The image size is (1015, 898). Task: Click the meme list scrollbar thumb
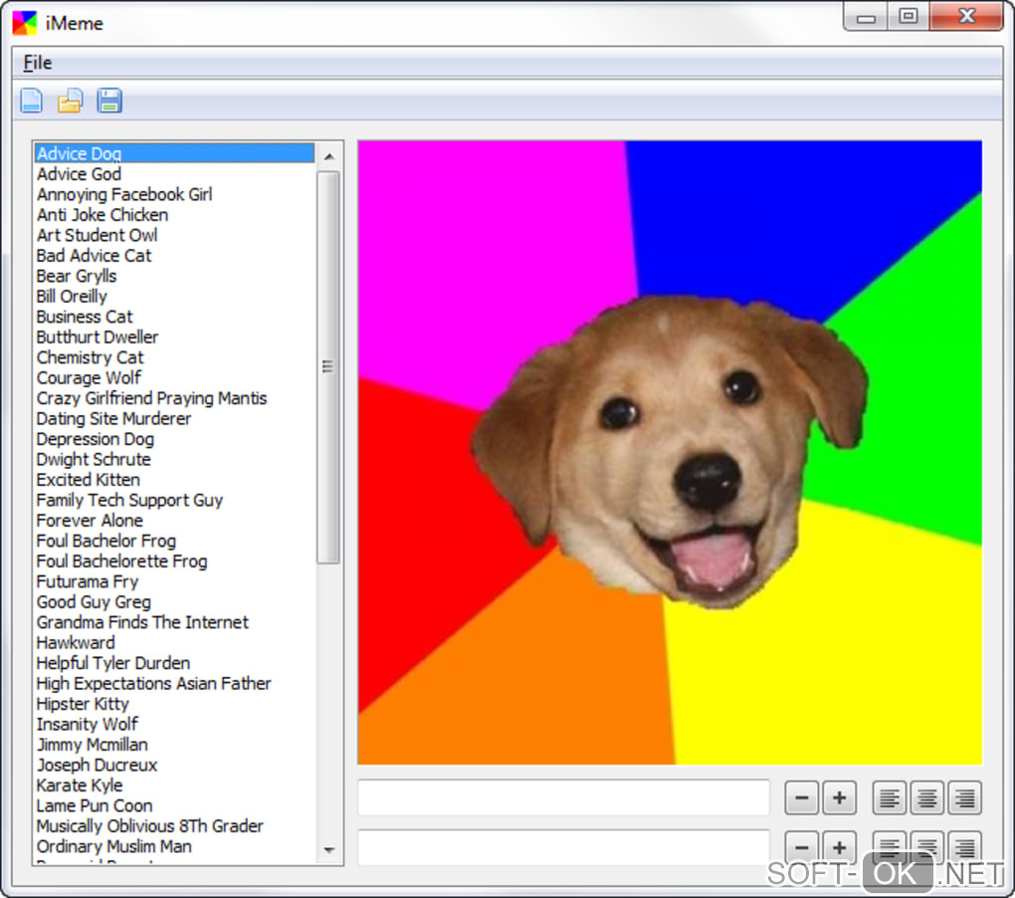coord(328,367)
